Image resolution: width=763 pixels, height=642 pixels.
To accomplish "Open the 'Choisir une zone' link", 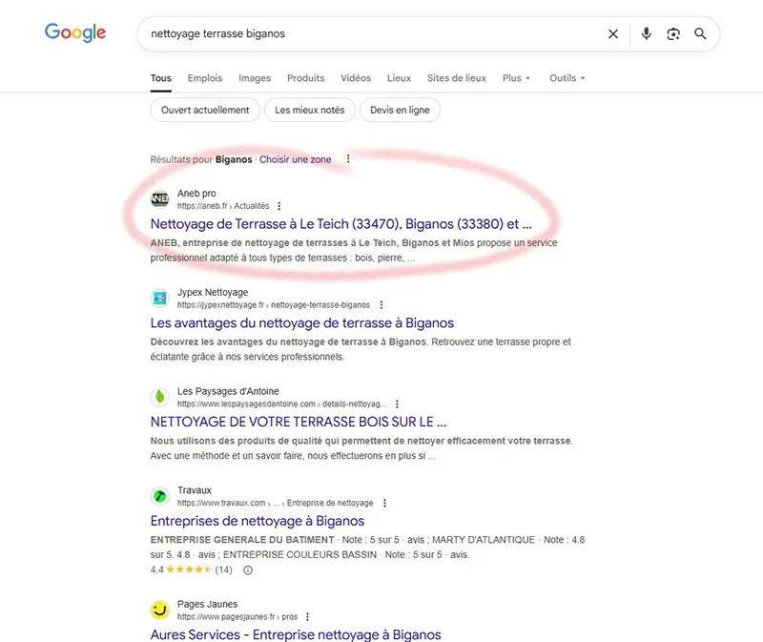I will point(295,158).
